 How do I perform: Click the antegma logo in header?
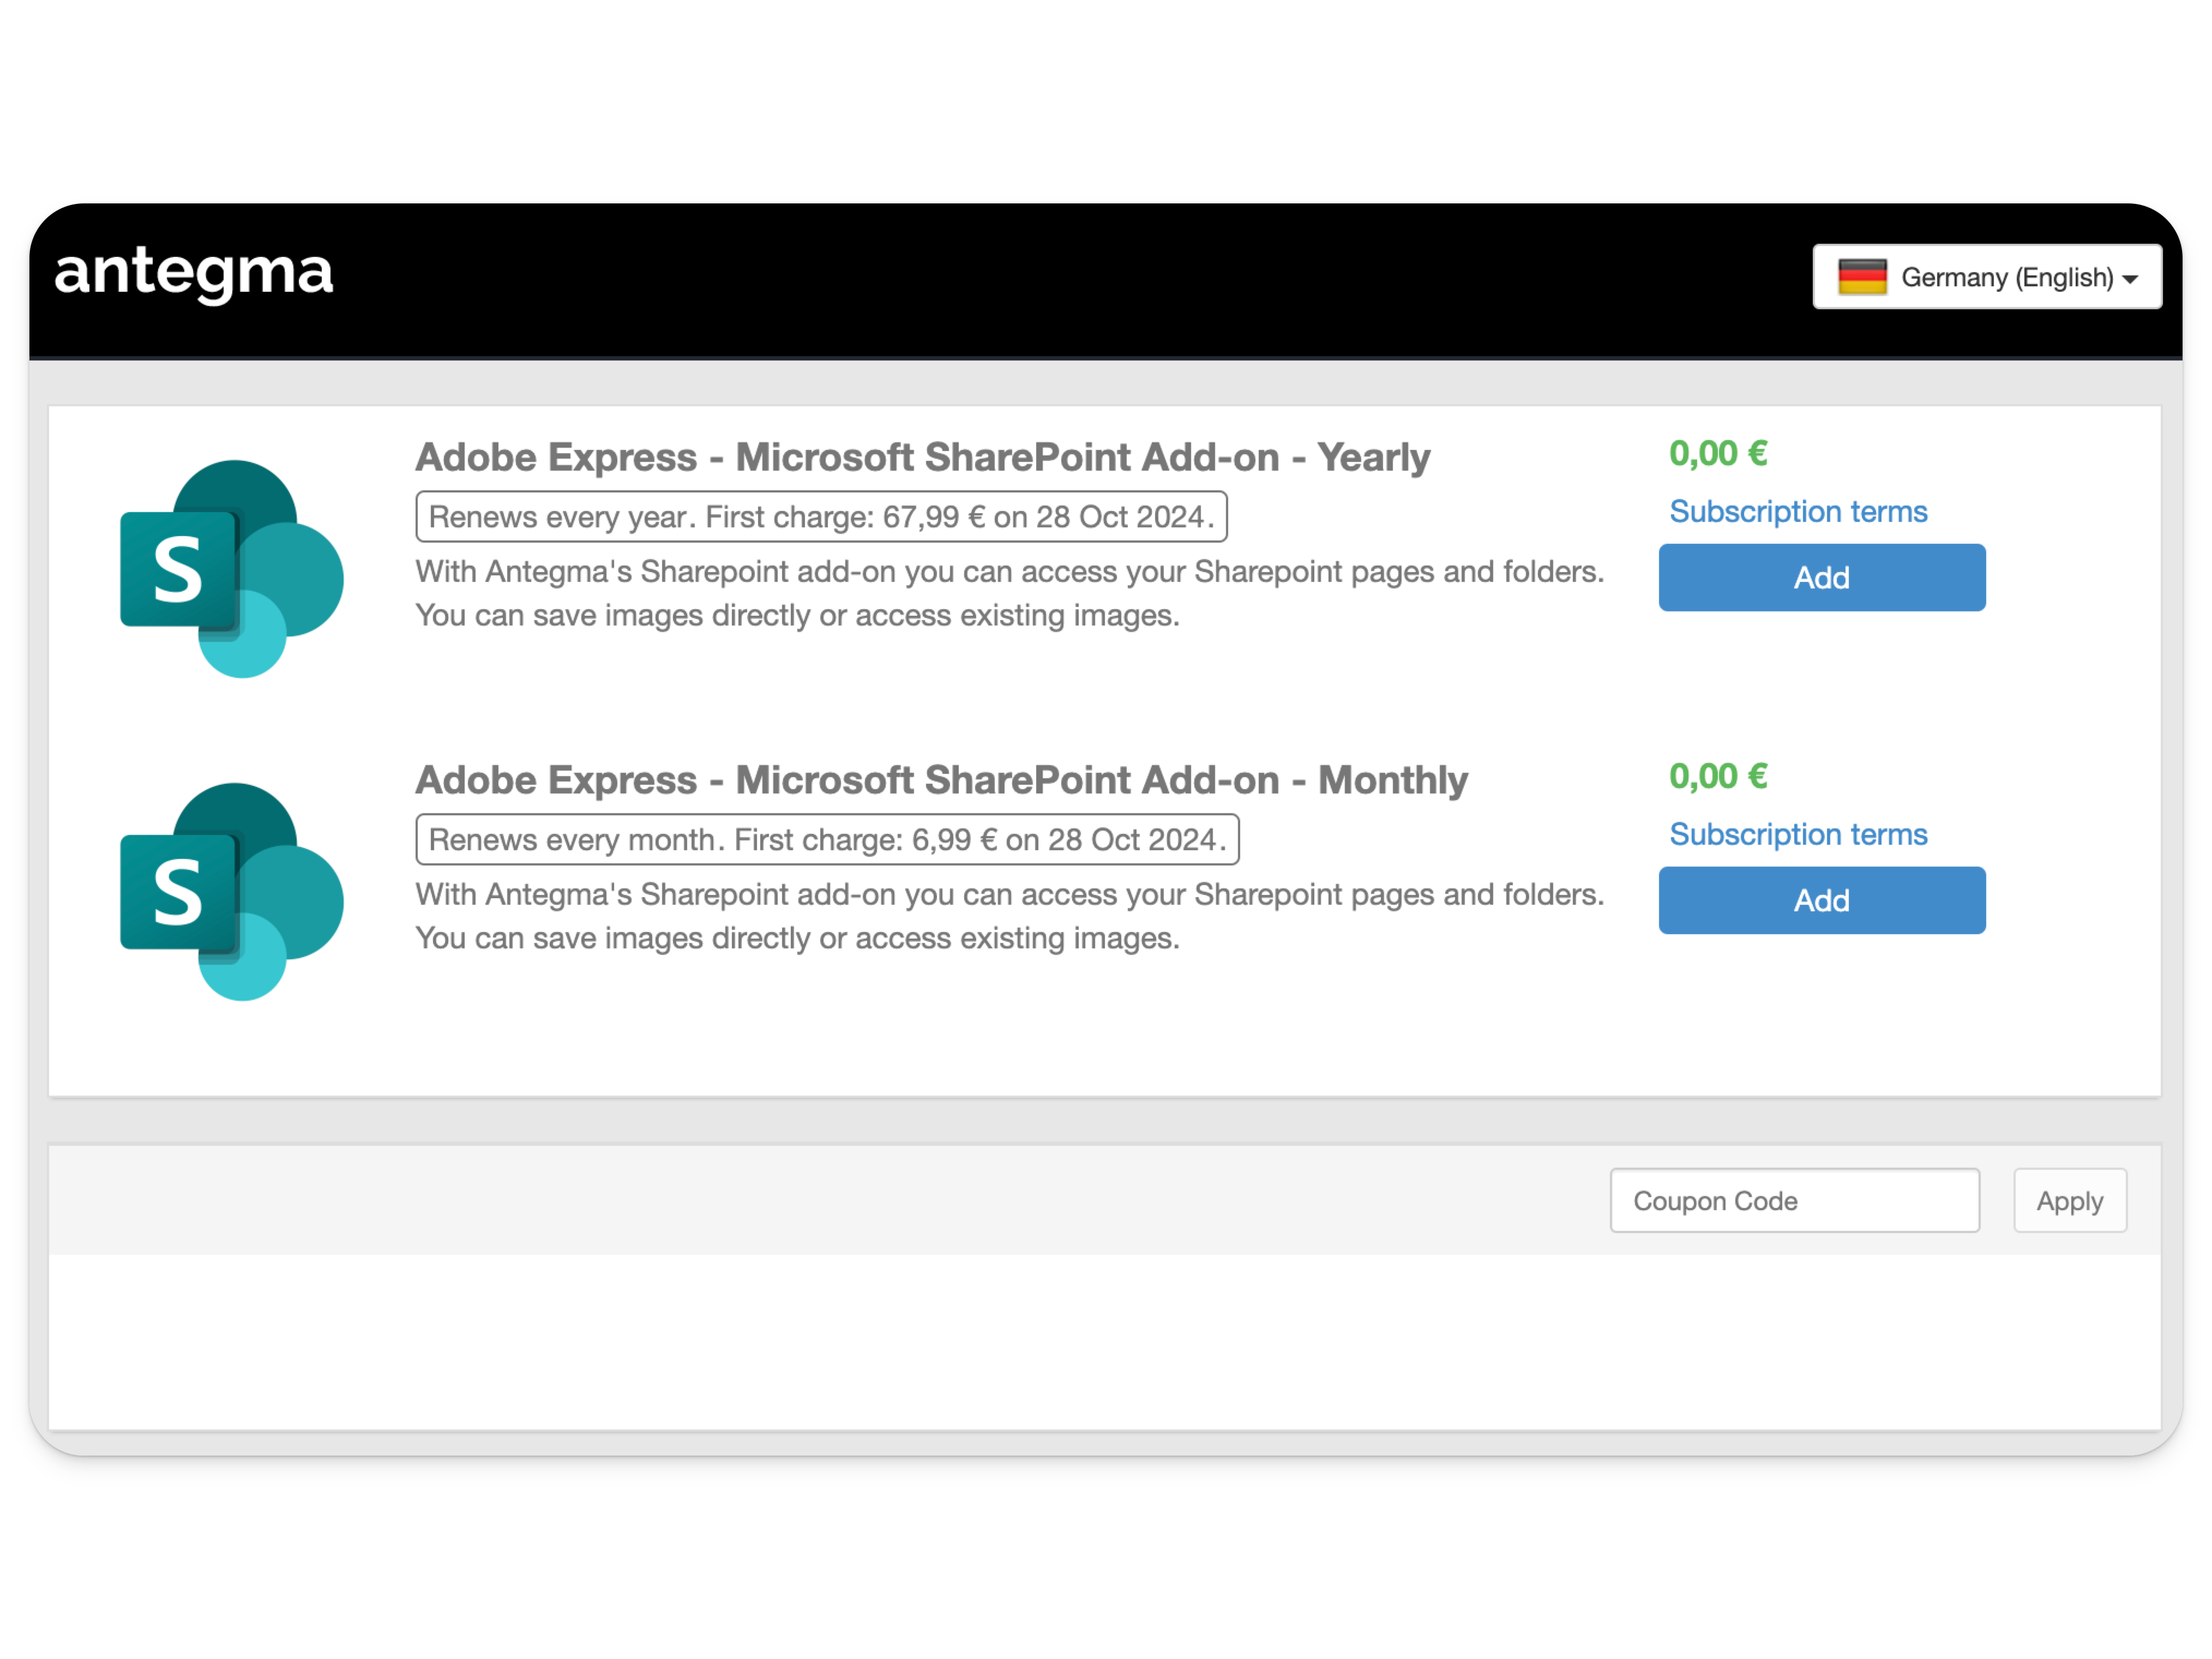coord(193,273)
